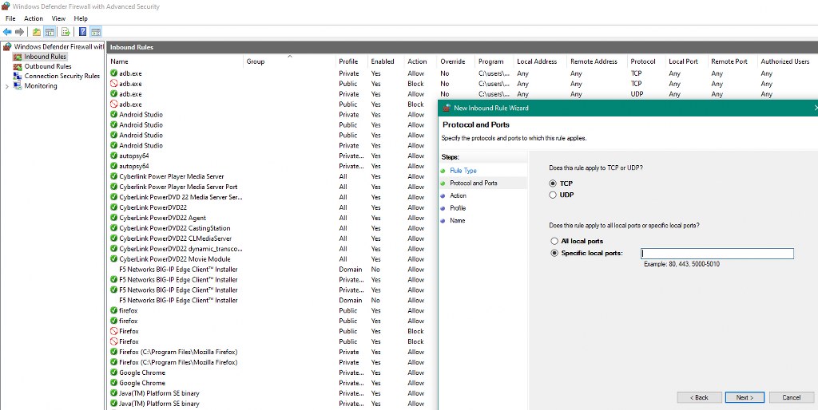The image size is (818, 410).
Task: Click allow icon of Cyberlink Power Player Media Server Port
Action: [113, 187]
